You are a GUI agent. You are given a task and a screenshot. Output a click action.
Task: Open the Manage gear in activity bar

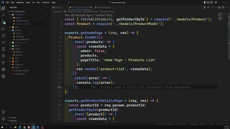click(3, 119)
